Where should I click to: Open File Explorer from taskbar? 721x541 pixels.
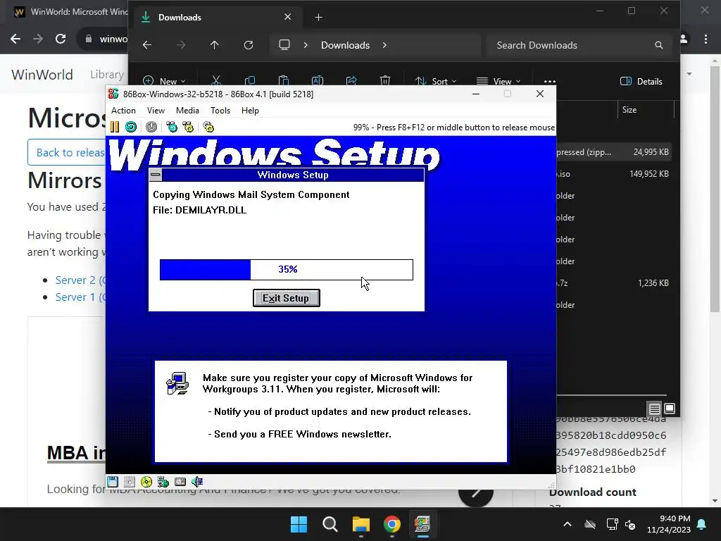[361, 524]
